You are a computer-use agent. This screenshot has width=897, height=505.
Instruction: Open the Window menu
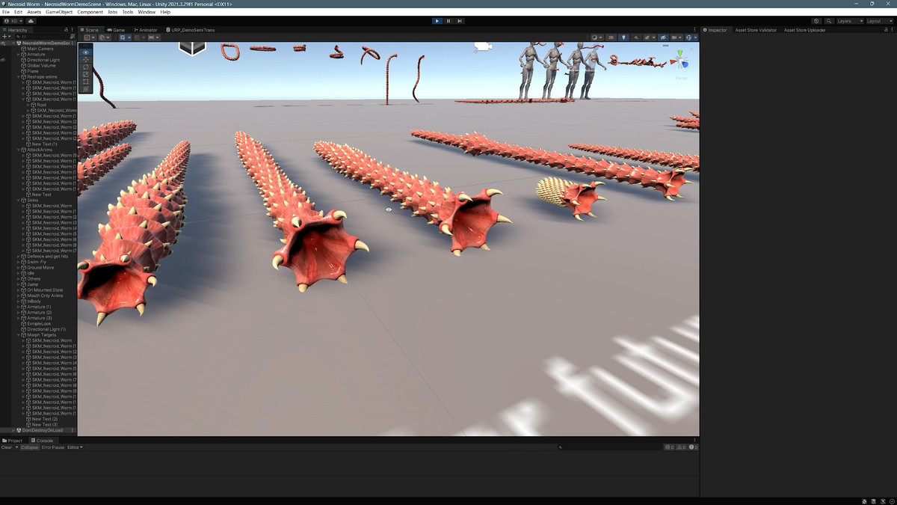coord(147,12)
